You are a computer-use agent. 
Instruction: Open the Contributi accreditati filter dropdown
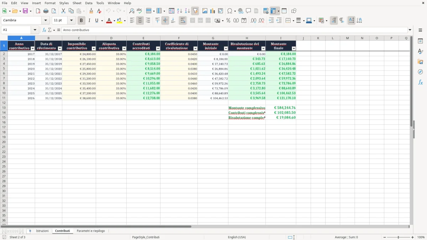(158, 48)
